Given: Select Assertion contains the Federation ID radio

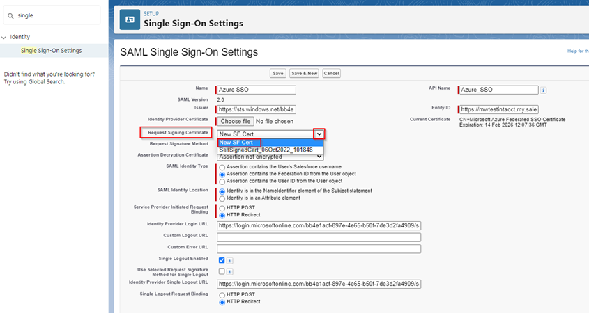Looking at the screenshot, I should [x=222, y=175].
